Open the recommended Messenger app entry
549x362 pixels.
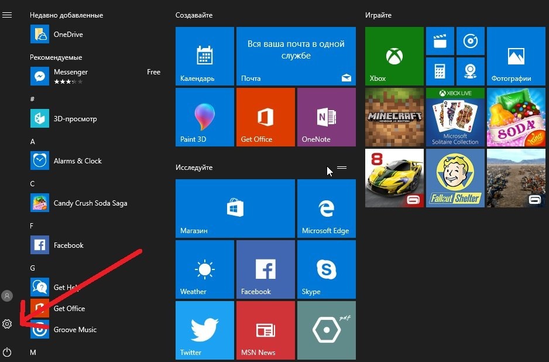[70, 76]
